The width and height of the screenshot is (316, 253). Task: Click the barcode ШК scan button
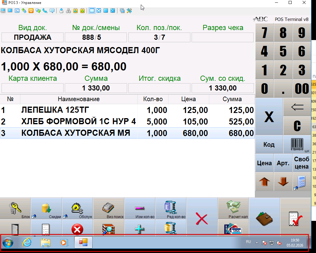click(297, 144)
